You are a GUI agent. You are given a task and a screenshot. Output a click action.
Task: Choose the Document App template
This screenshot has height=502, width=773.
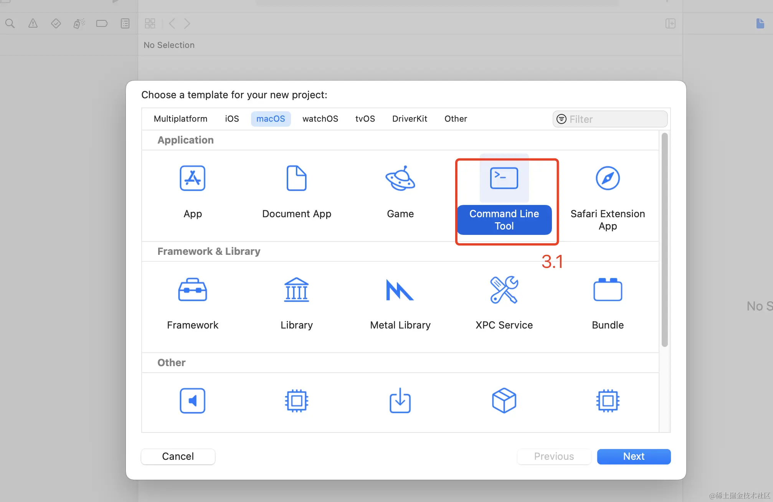296,178
